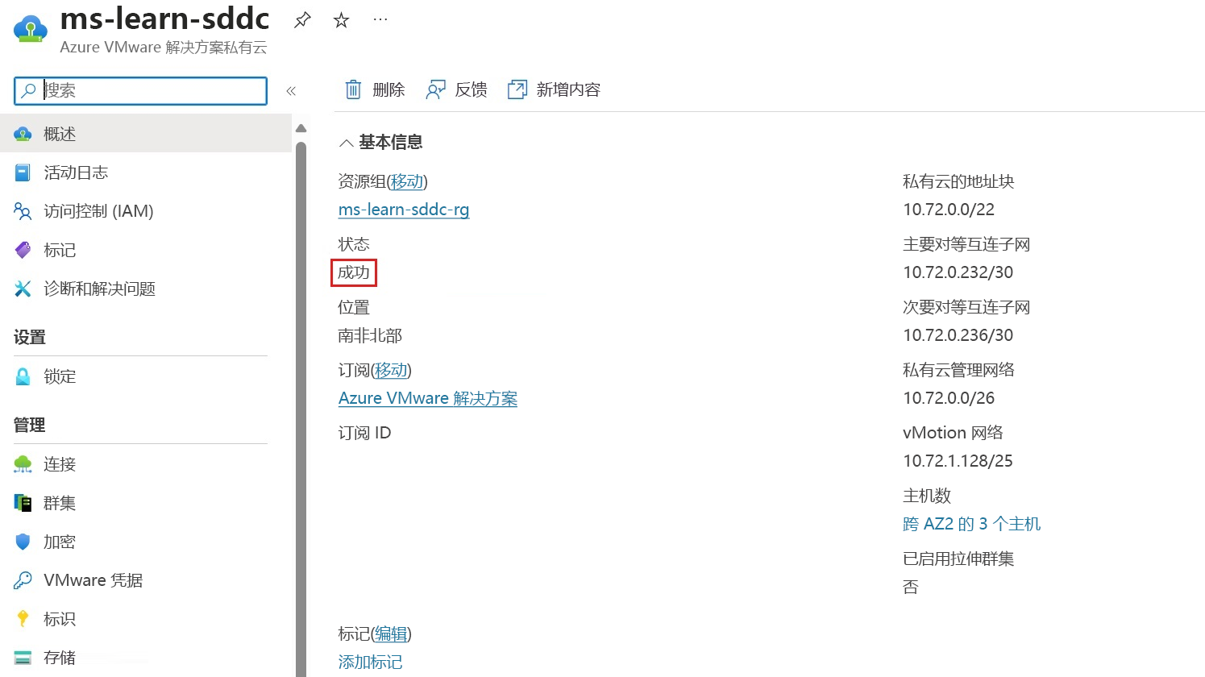Click the 访问控制 people icon
Screen dimensions: 1205x677
(23, 211)
